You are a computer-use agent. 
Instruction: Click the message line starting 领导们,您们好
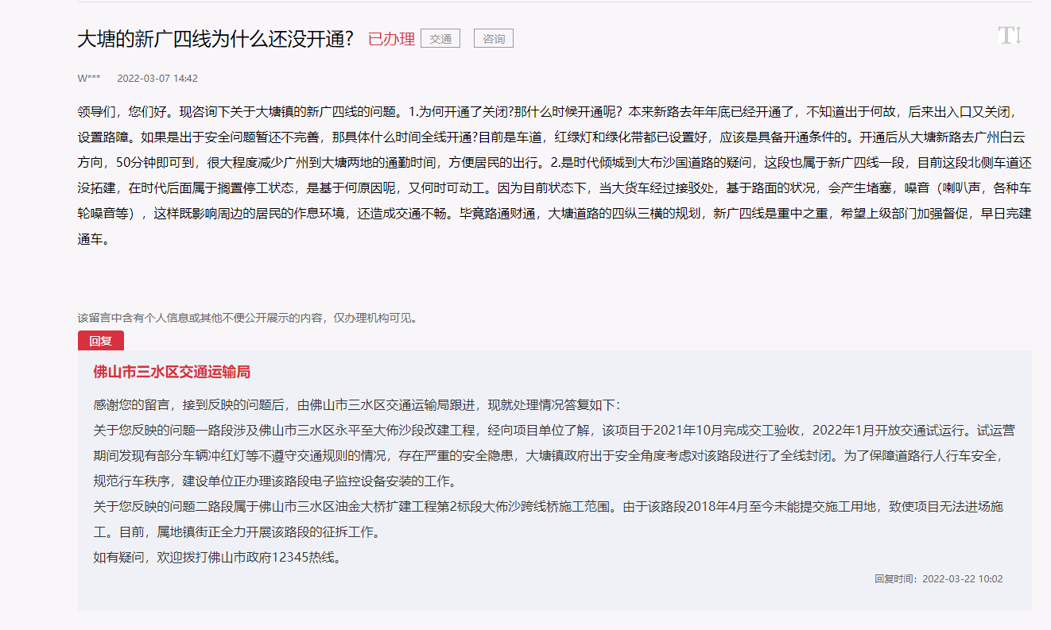(x=547, y=111)
